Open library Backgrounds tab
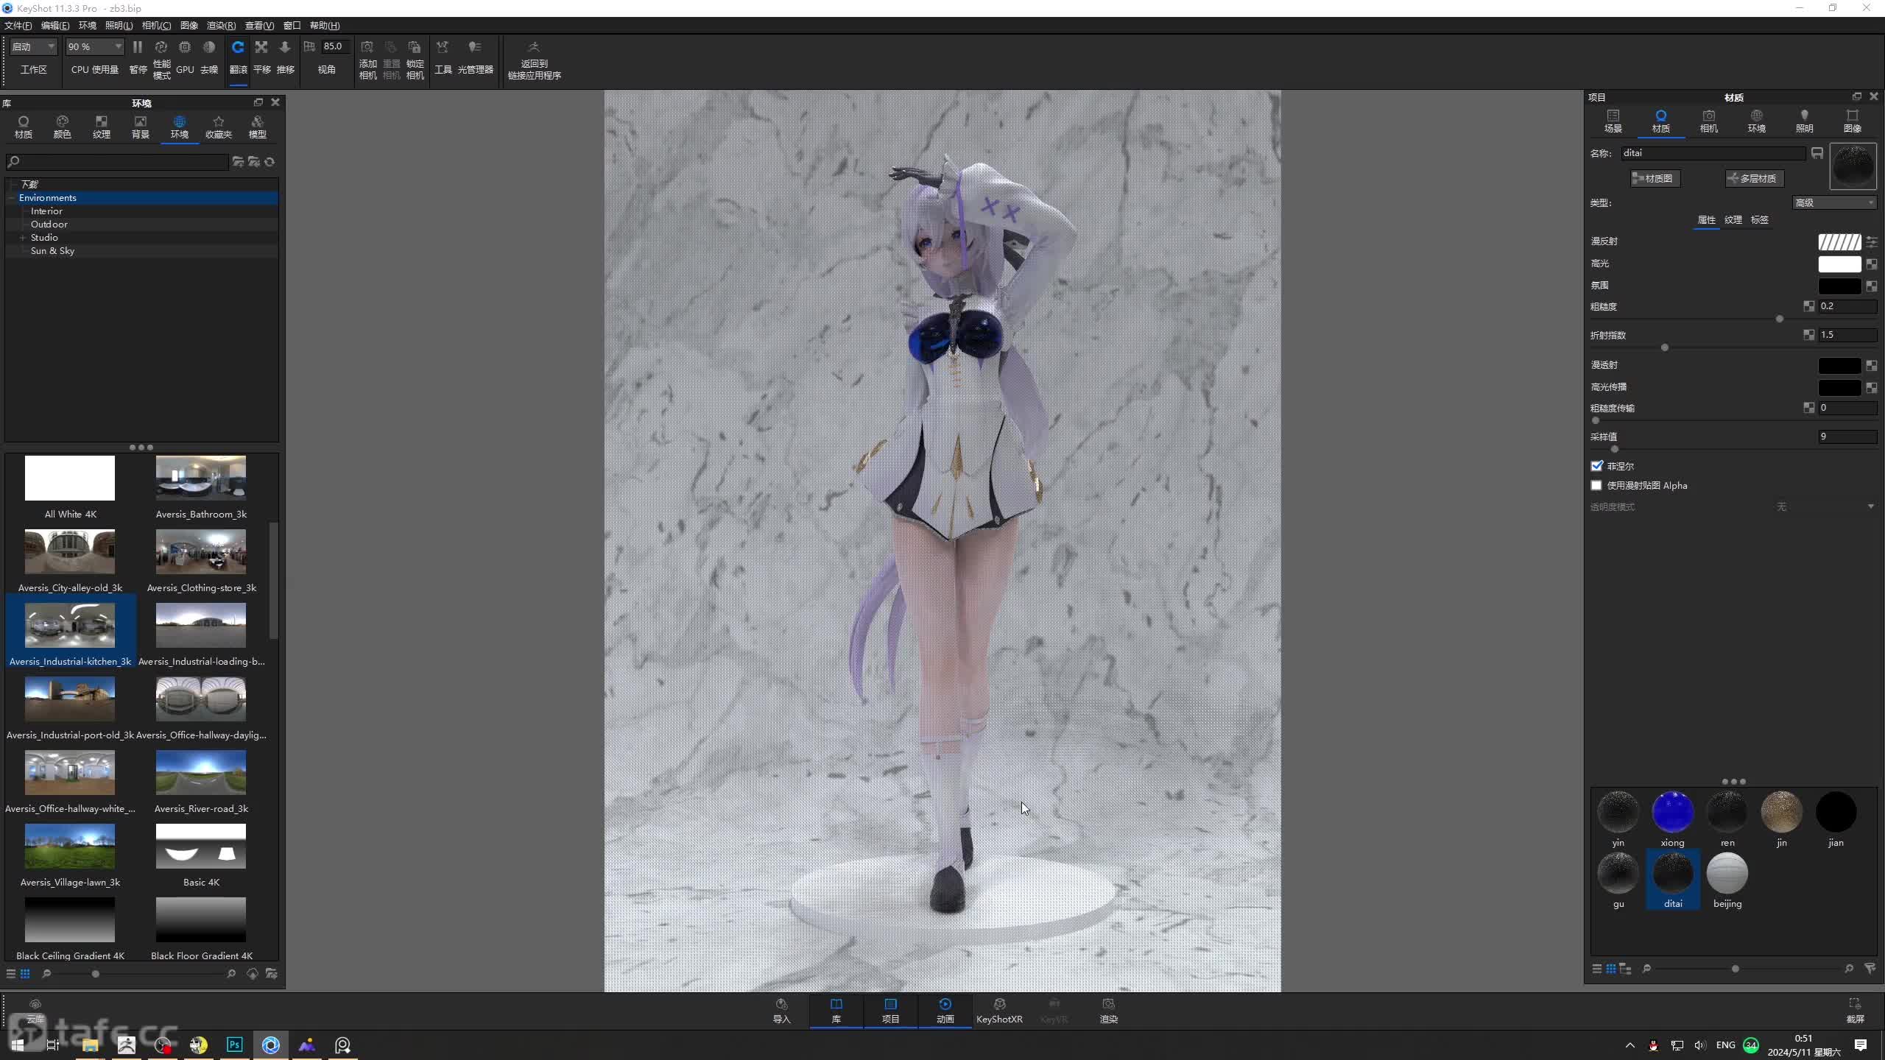Image resolution: width=1885 pixels, height=1060 pixels. click(x=141, y=127)
